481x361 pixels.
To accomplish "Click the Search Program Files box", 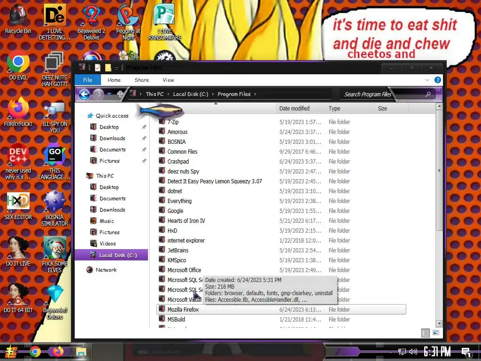I will [388, 94].
